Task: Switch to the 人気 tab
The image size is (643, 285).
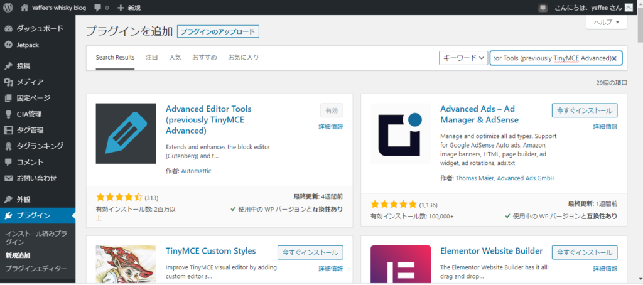Action: [175, 57]
